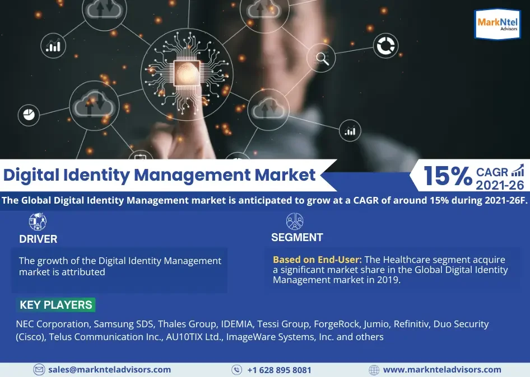Click the icon above SEGMENT heading
530x377 pixels.
[x=294, y=221]
